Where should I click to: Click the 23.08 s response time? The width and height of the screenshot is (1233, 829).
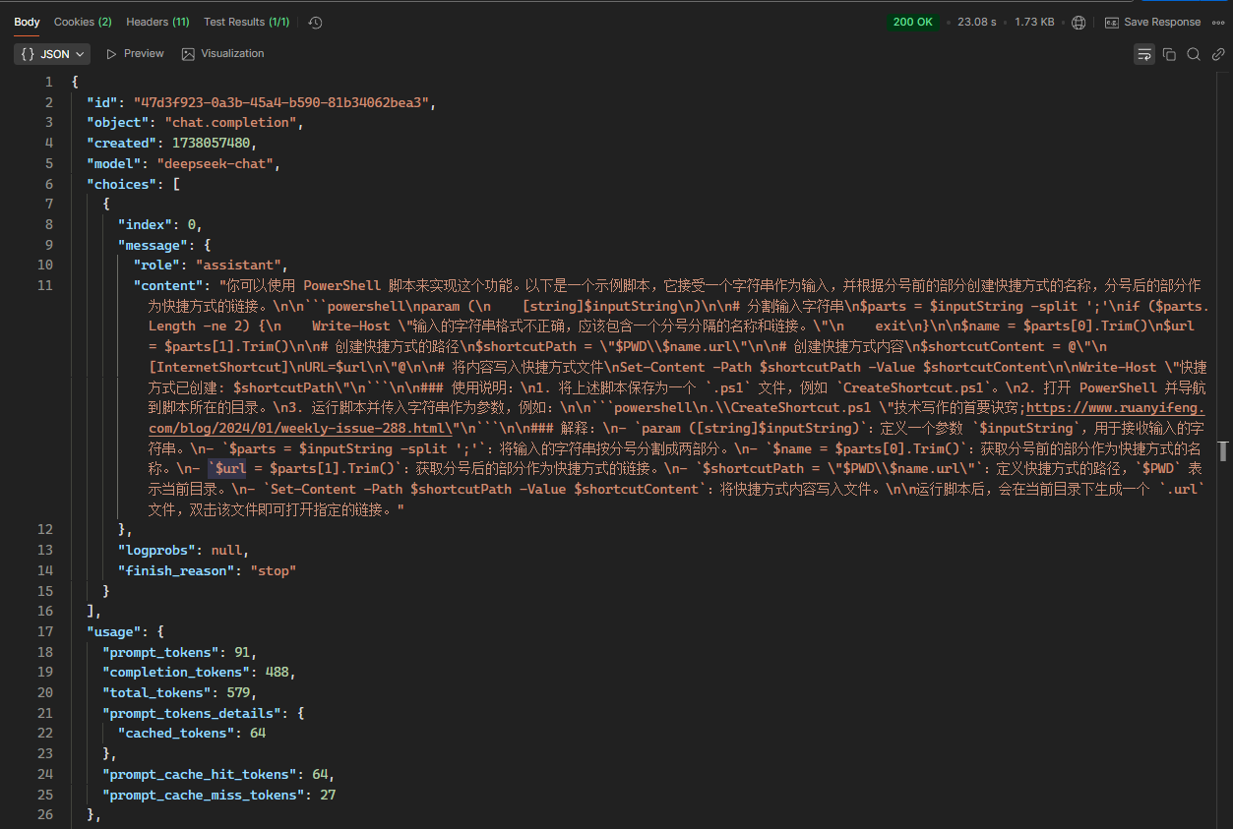[976, 22]
